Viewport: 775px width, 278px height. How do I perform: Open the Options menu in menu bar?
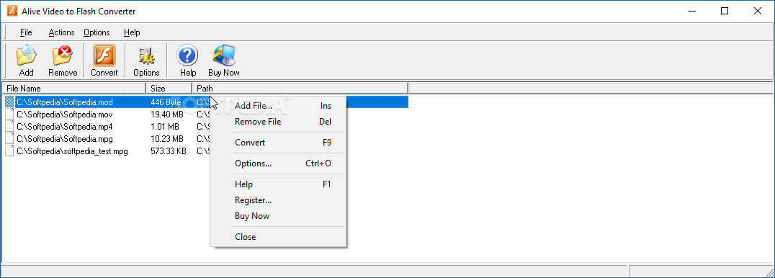pyautogui.click(x=97, y=32)
